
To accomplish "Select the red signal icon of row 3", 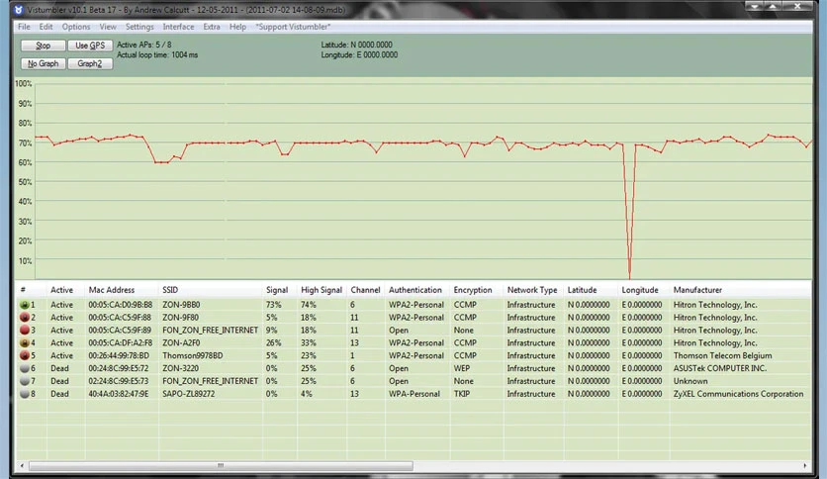I will pyautogui.click(x=25, y=331).
